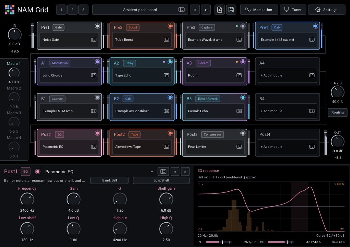Click the OUT level knob
The height and width of the screenshot is (247, 350).
(x=337, y=141)
